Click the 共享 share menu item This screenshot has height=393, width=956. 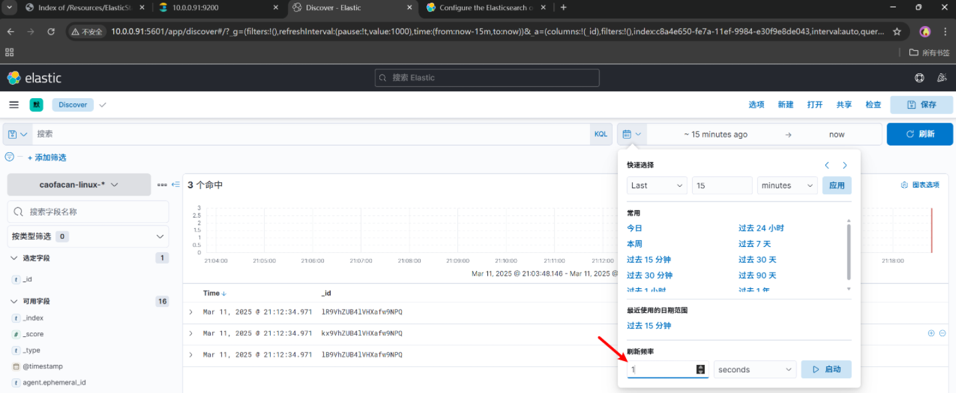(844, 105)
